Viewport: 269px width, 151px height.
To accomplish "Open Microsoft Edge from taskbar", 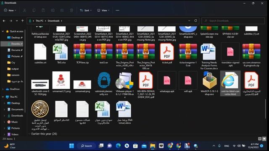I will click(x=118, y=146).
